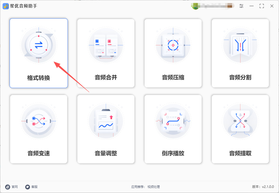
Task: Click the 客服 support text
Action: click(x=34, y=187)
